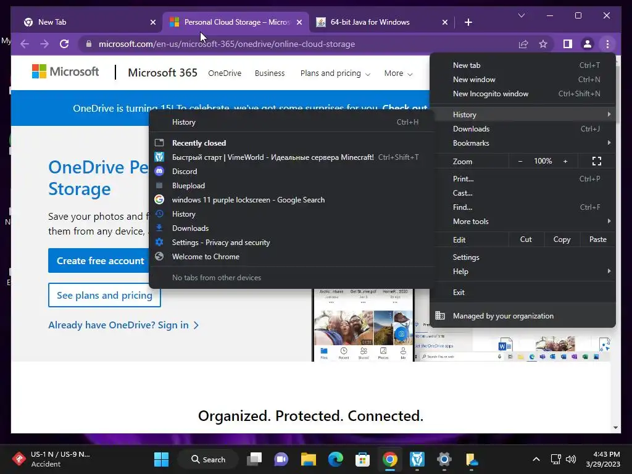Open the profile avatar icon
The image size is (632, 474).
pyautogui.click(x=588, y=44)
